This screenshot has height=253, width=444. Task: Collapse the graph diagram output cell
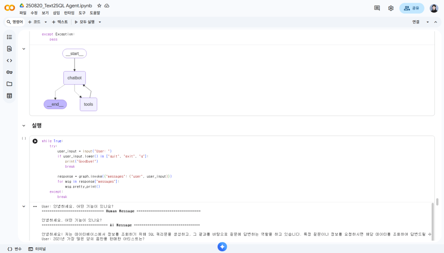coord(24,49)
